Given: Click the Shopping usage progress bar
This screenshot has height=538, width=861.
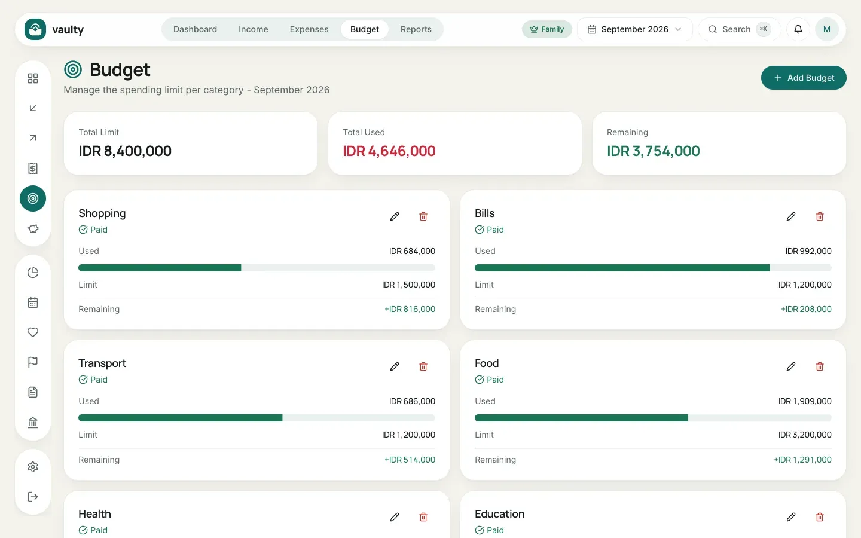Looking at the screenshot, I should tap(257, 268).
